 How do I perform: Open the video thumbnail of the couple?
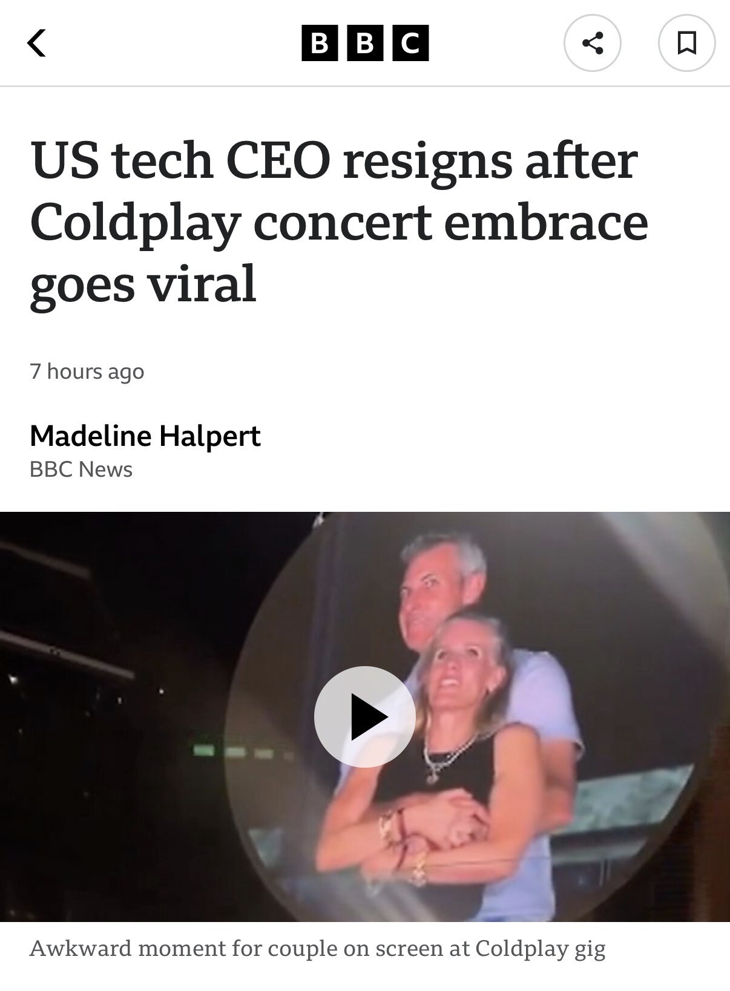tap(365, 717)
